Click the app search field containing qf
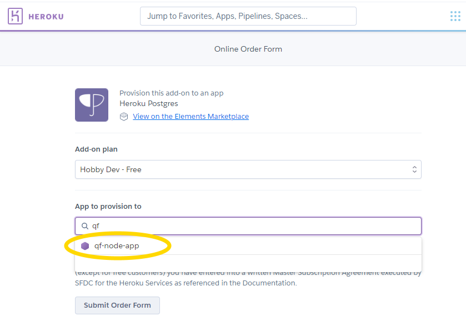This screenshot has height=321, width=466. coord(253,226)
